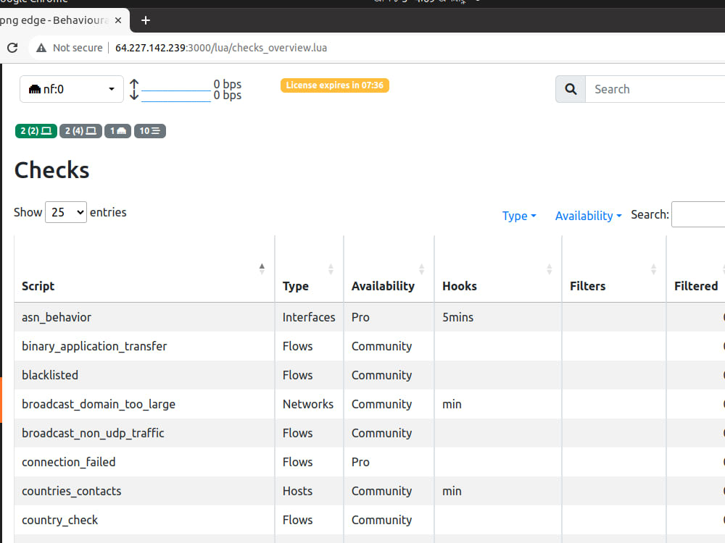Click min hook in broadcast_domain_too_large row
Screen dimensions: 725x543
452,404
